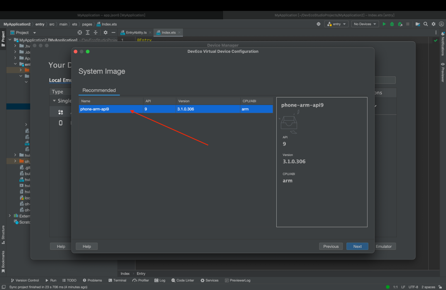Select the Phone type icon in Device Manager

pos(61,123)
